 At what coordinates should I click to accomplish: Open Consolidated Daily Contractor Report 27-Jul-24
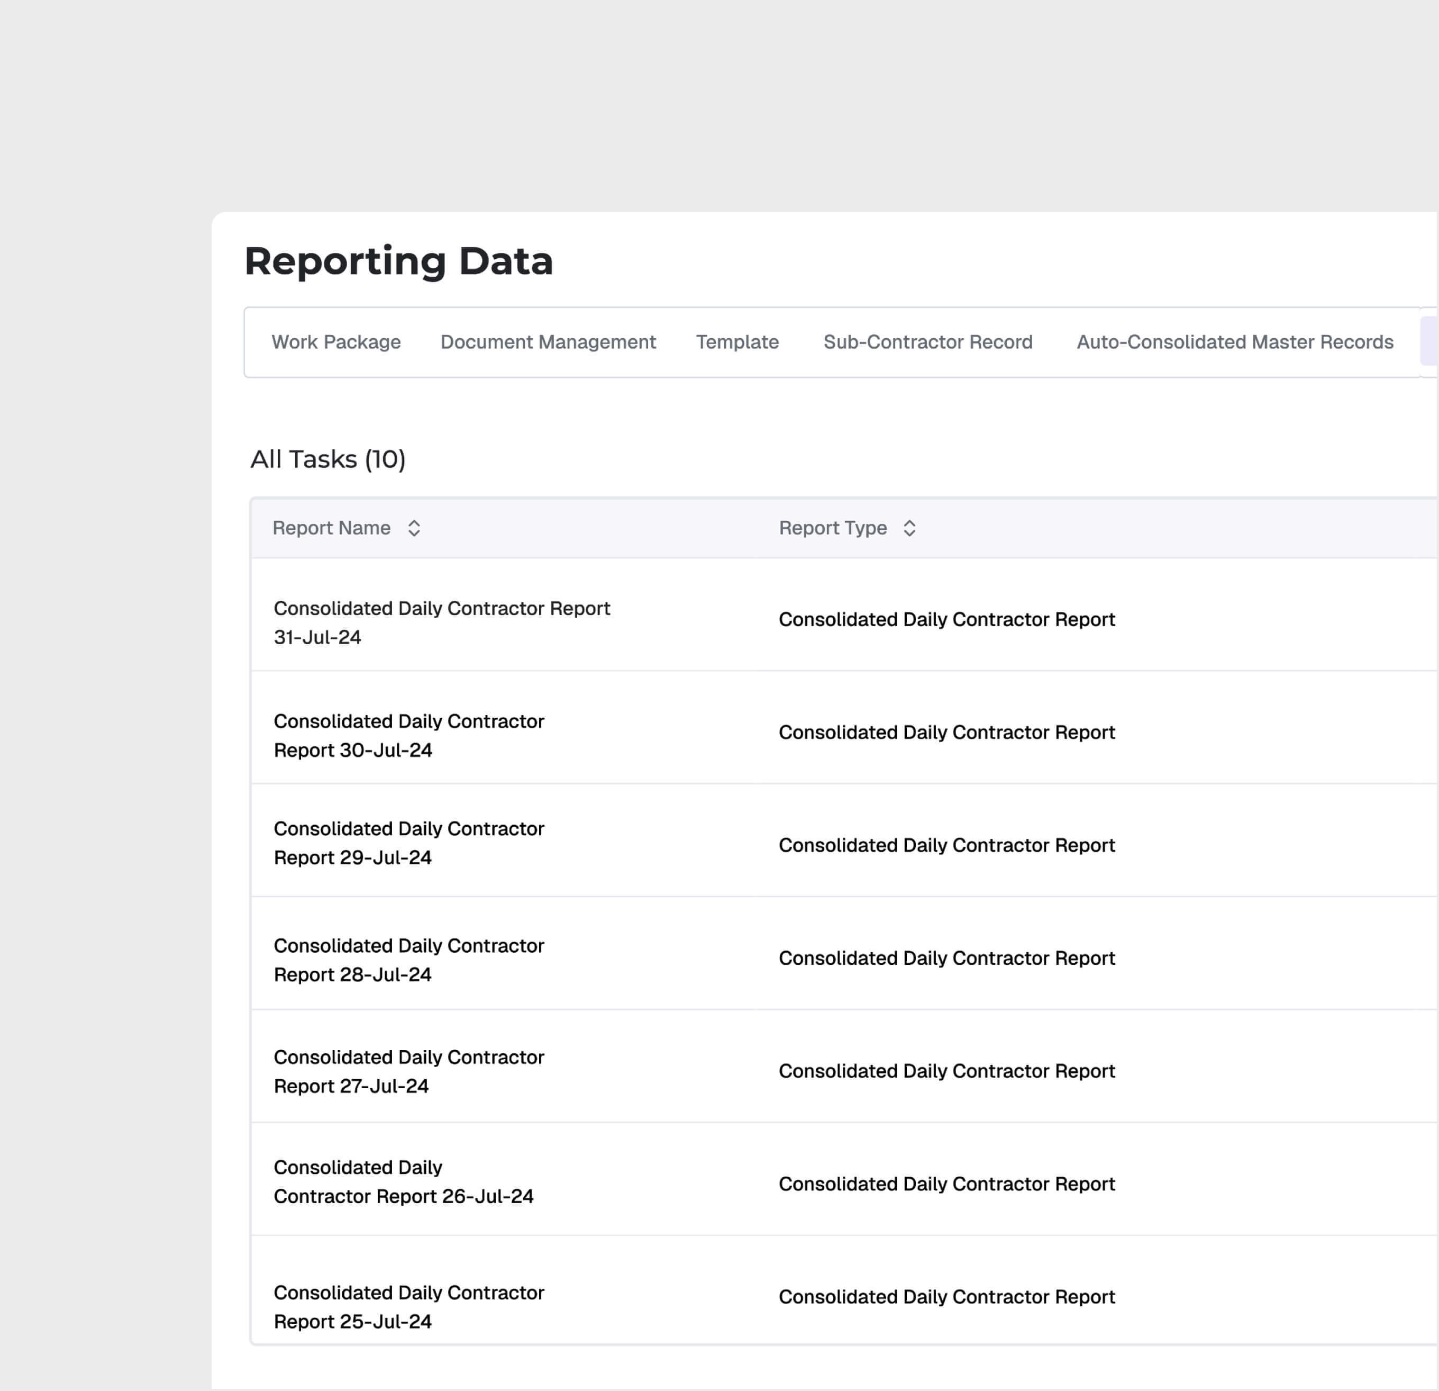tap(409, 1071)
